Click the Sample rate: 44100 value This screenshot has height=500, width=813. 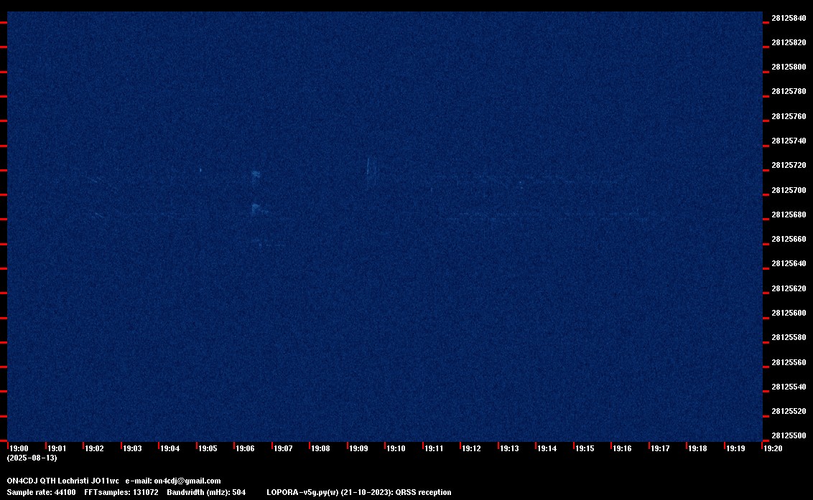[41, 492]
